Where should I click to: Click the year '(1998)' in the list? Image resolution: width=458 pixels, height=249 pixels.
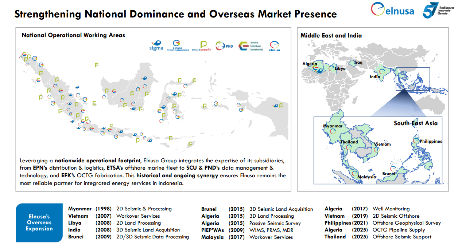tap(104, 209)
